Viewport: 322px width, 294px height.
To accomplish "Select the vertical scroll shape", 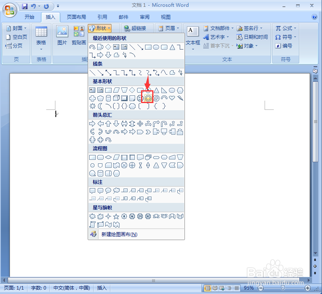I will pos(92,224).
